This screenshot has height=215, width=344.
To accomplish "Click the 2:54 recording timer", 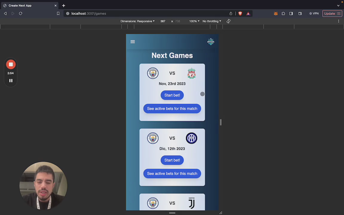I will click(x=10, y=73).
